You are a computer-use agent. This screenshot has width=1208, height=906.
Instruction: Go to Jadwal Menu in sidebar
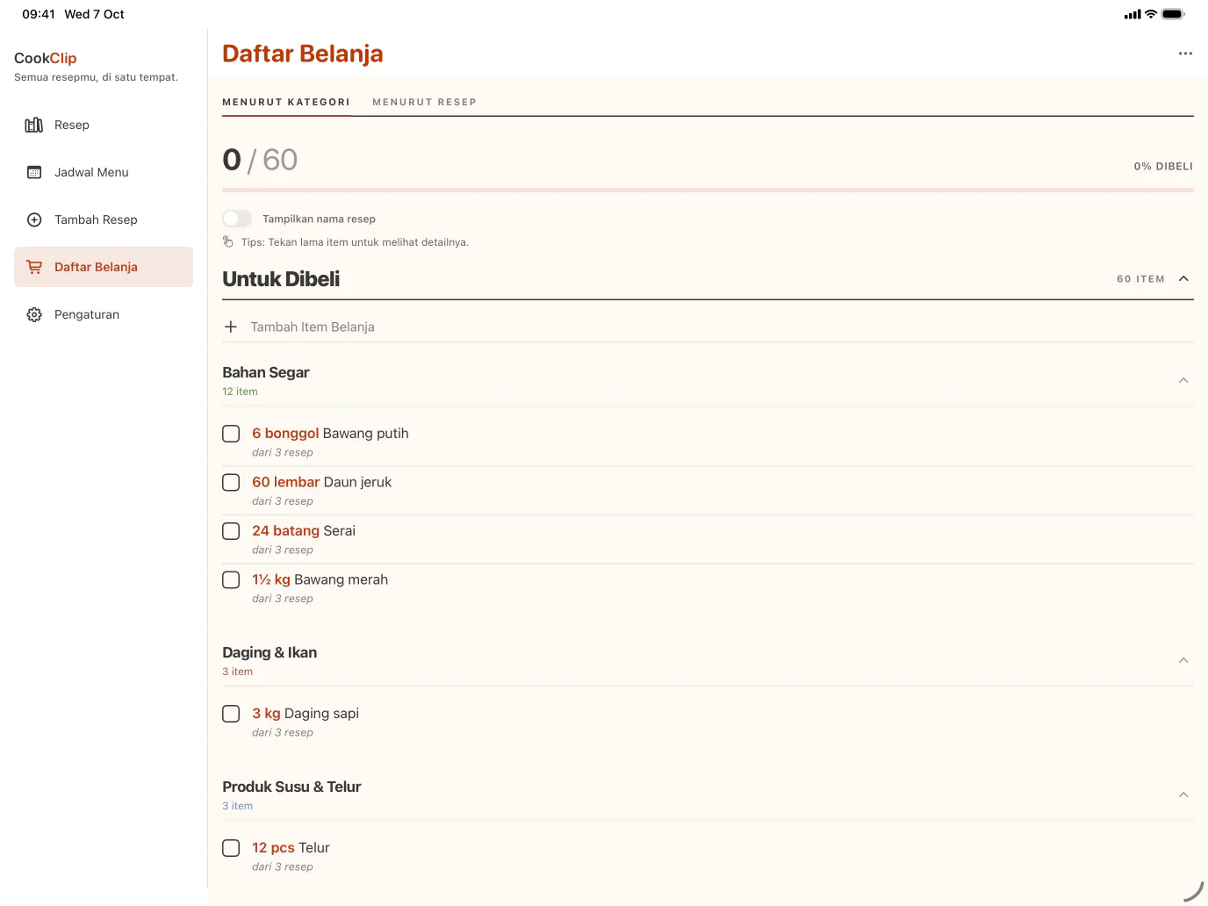pyautogui.click(x=104, y=172)
